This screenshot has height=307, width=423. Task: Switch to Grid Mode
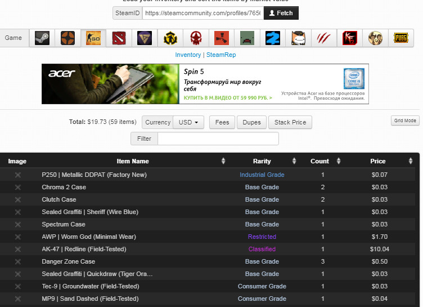click(x=405, y=121)
